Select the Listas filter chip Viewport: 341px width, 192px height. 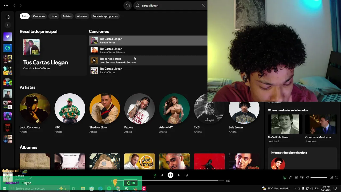(x=54, y=16)
